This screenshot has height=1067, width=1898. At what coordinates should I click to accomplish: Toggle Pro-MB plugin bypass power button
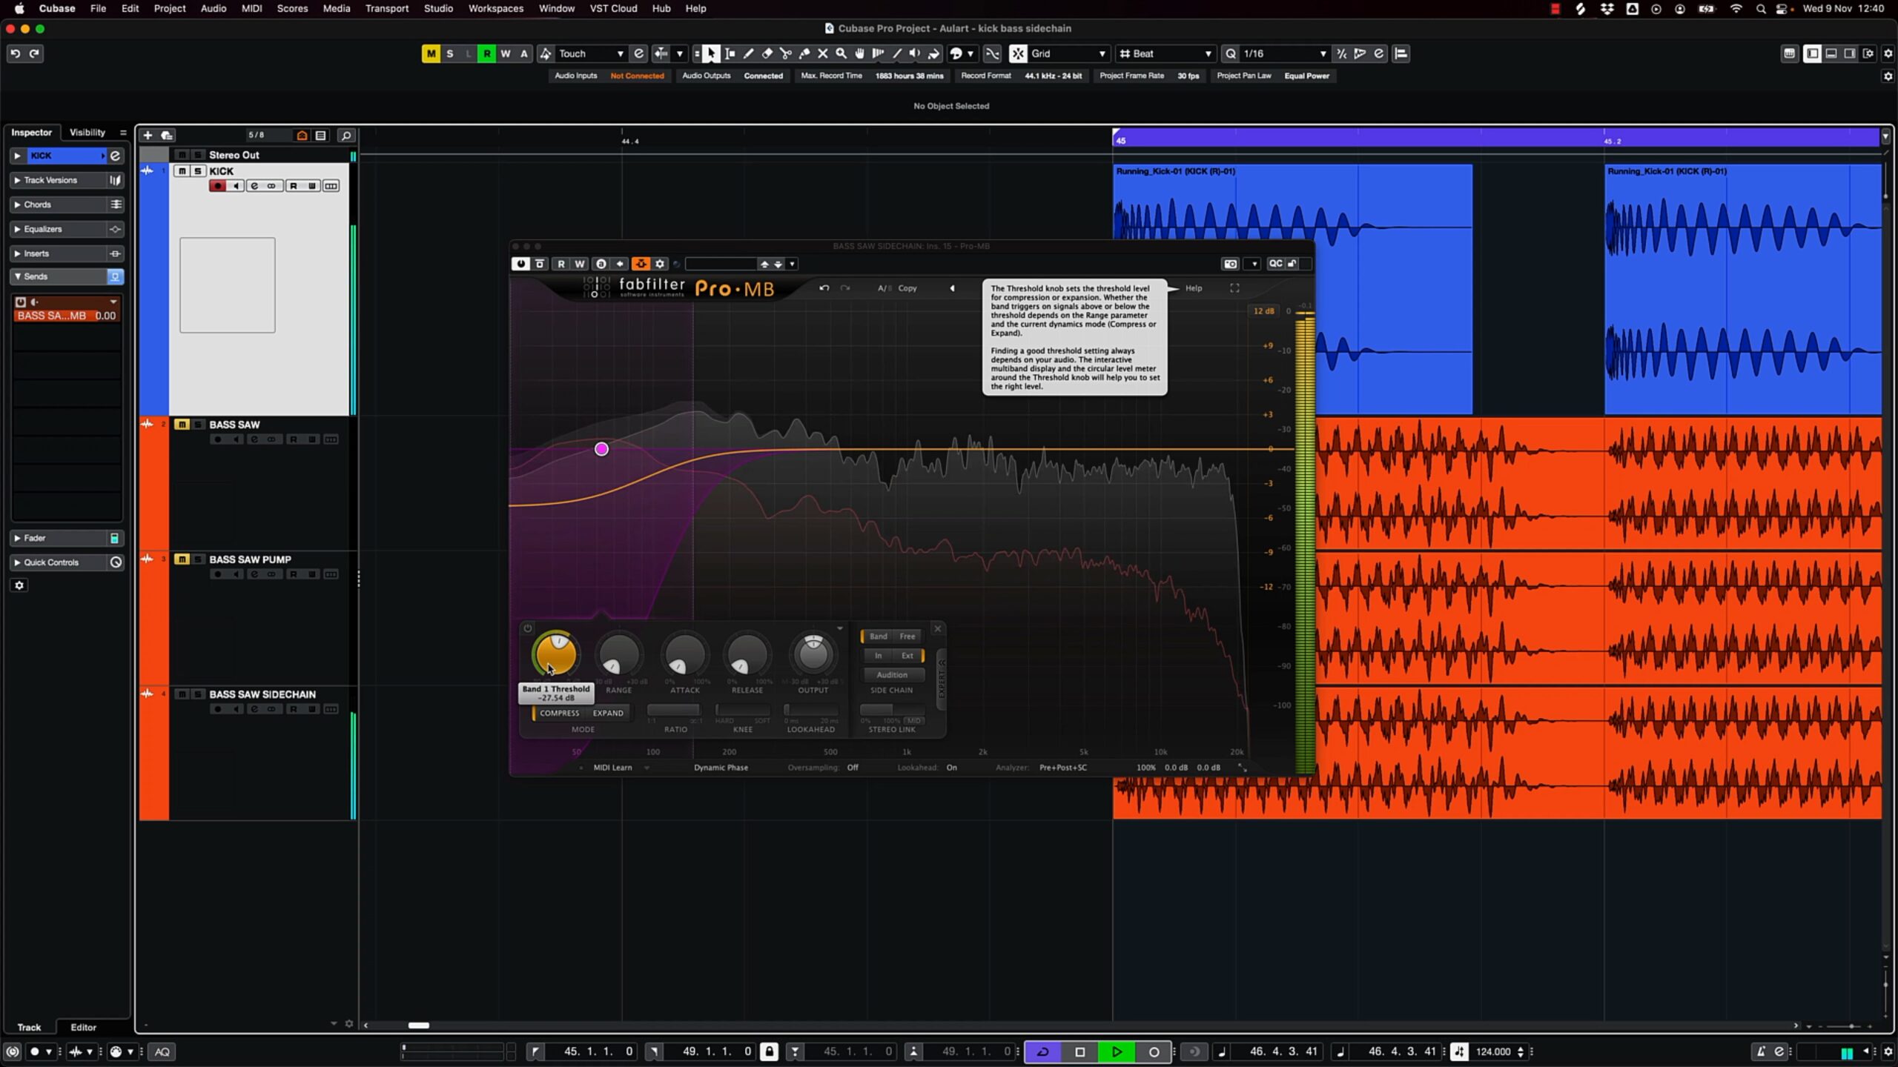520,264
